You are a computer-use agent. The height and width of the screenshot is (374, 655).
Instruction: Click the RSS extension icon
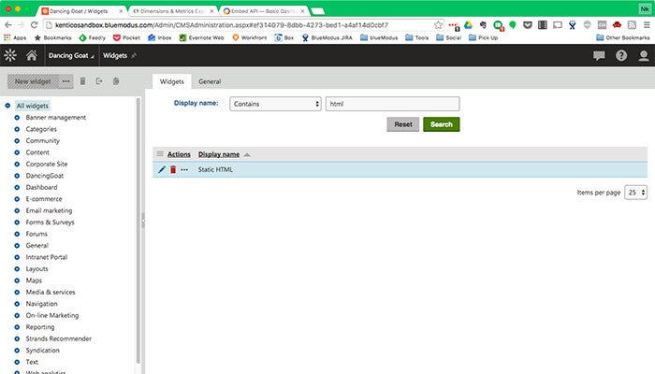[632, 25]
